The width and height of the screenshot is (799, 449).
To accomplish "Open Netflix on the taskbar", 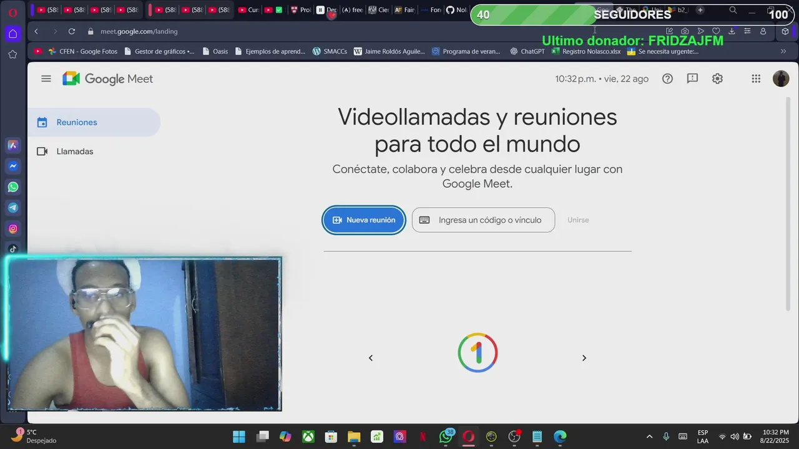I will click(x=423, y=437).
